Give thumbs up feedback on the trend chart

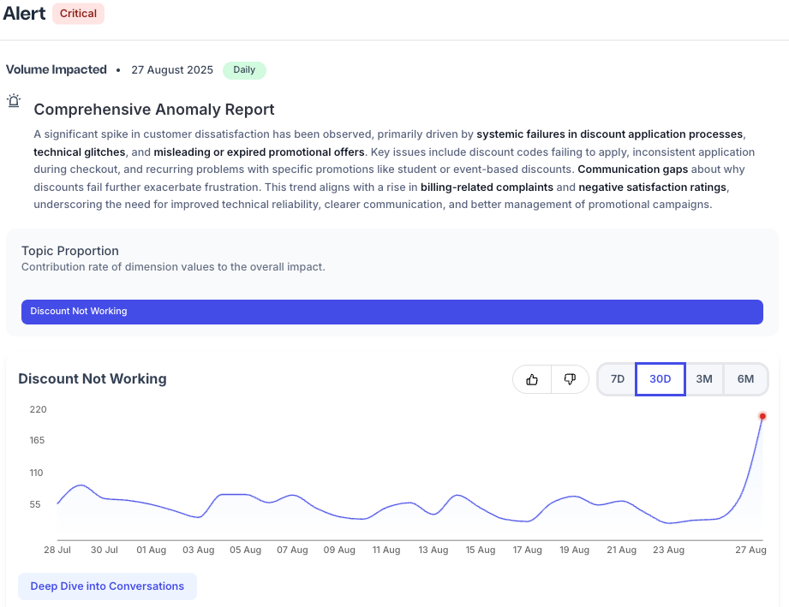532,378
